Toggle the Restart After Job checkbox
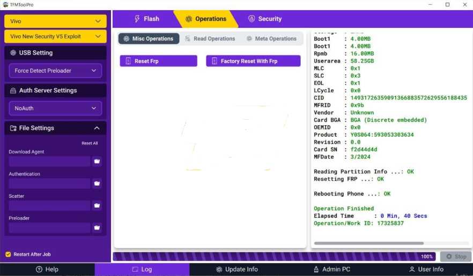Viewport: 473px width, 276px height. click(x=8, y=255)
